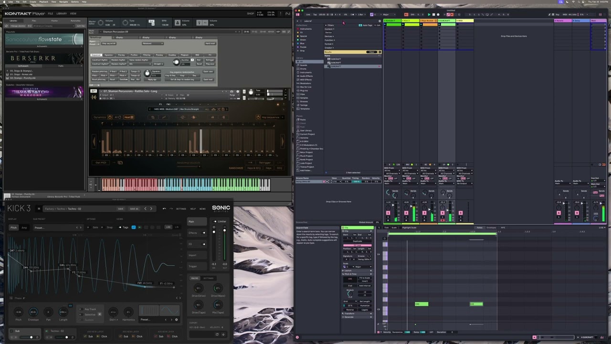This screenshot has height=344, width=611.
Task: Open Kontakt's FILE menu
Action: tap(50, 13)
